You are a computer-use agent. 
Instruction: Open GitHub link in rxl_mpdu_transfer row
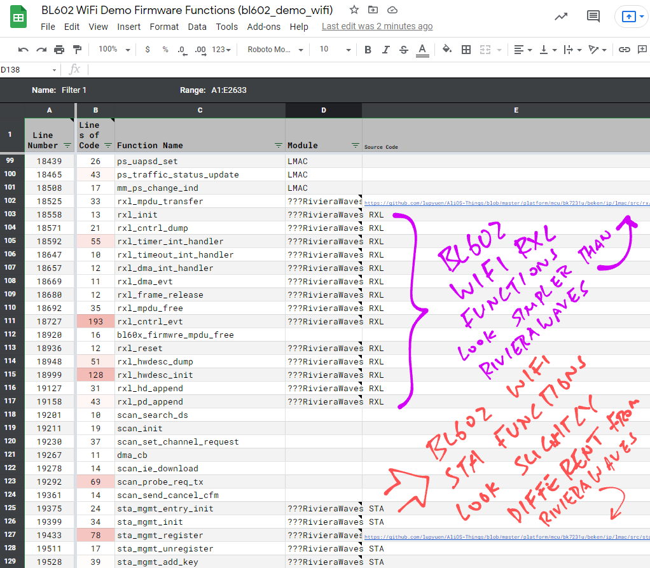point(506,202)
